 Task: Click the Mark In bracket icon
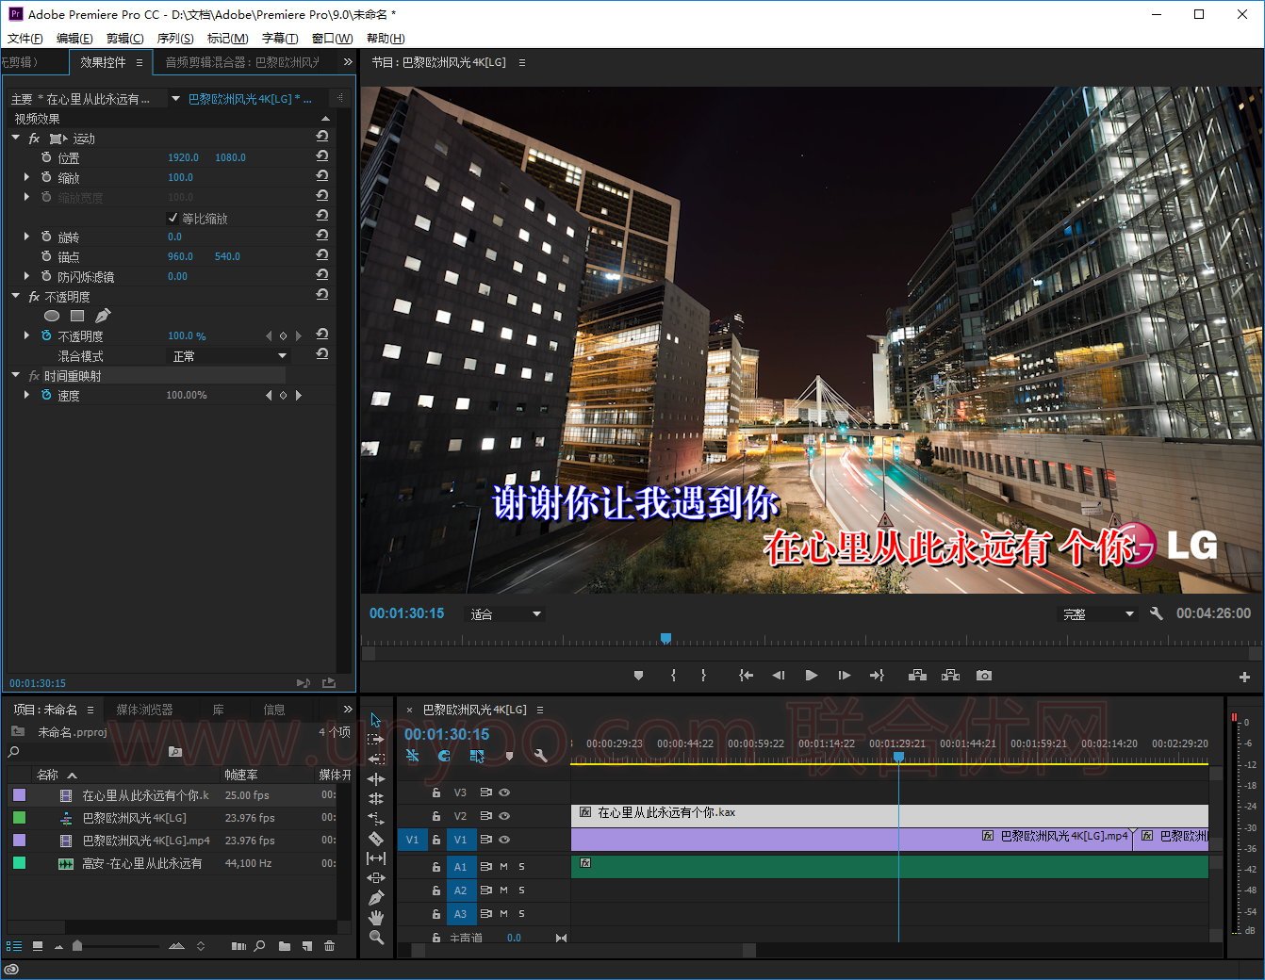673,676
